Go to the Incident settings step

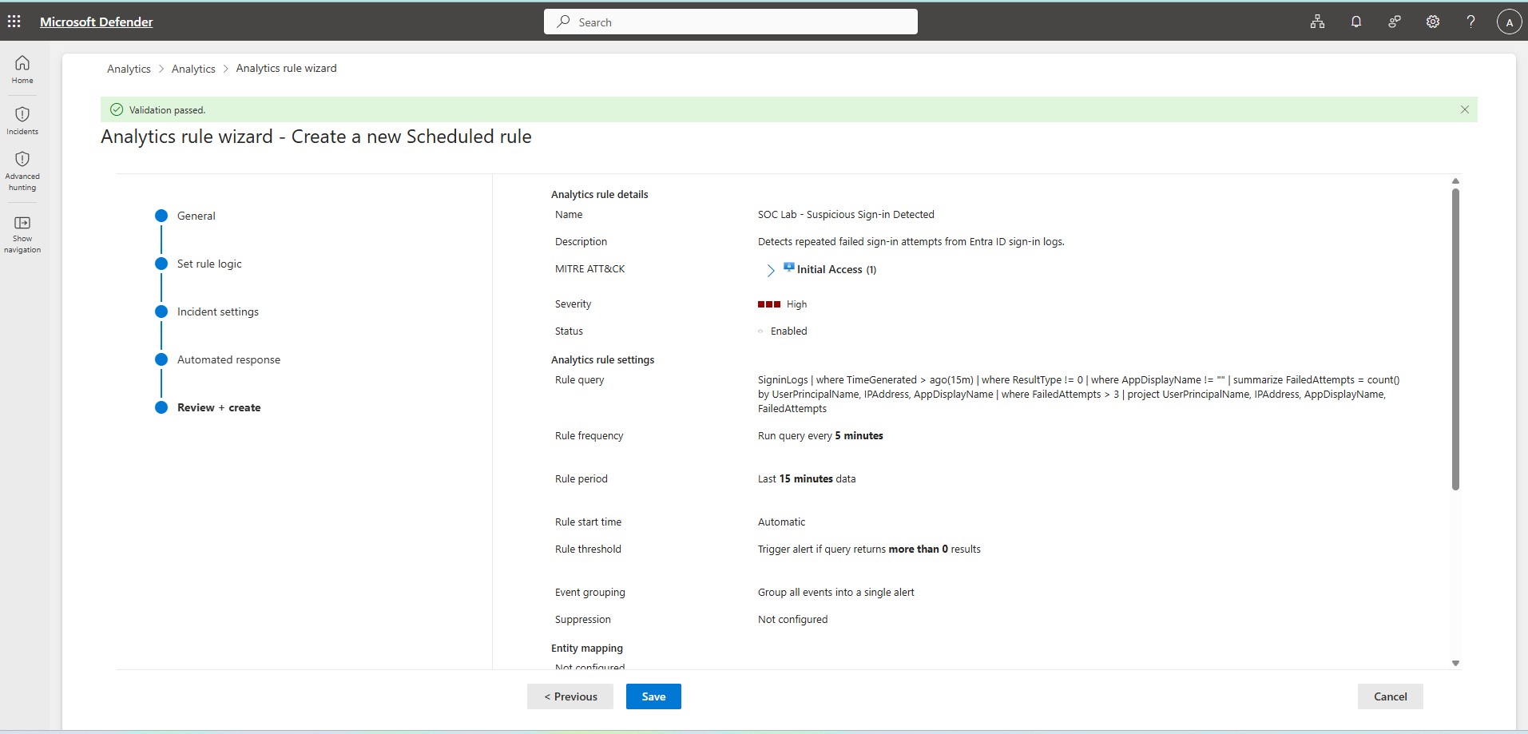[218, 311]
